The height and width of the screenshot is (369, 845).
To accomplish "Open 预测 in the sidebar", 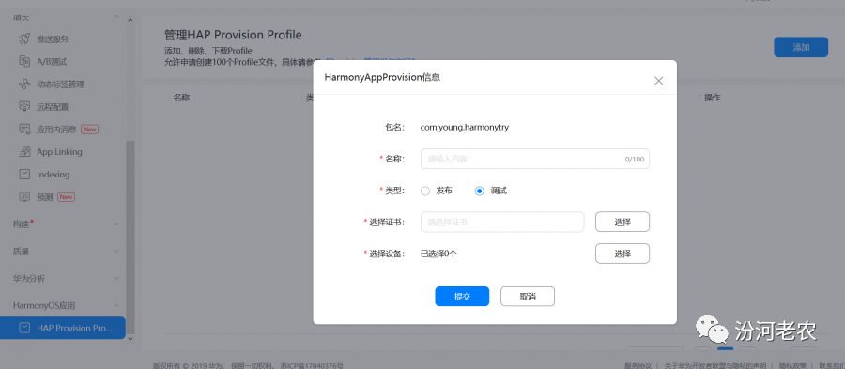I will click(x=45, y=196).
